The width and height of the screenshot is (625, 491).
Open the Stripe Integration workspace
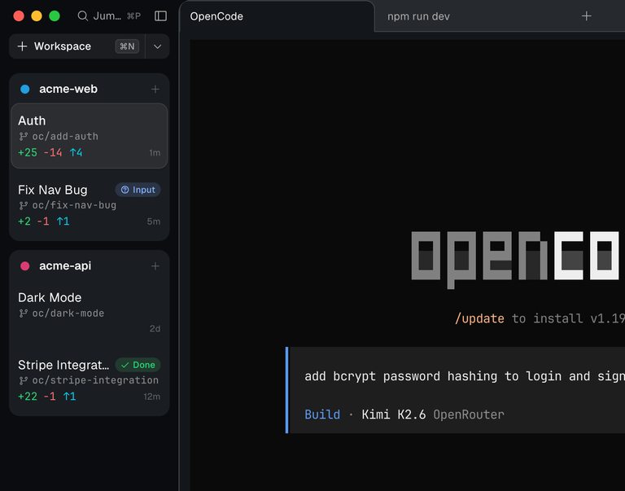point(90,380)
